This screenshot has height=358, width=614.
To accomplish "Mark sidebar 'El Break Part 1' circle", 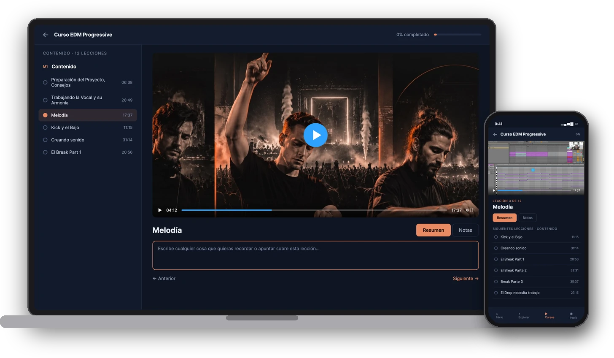I will coord(45,152).
